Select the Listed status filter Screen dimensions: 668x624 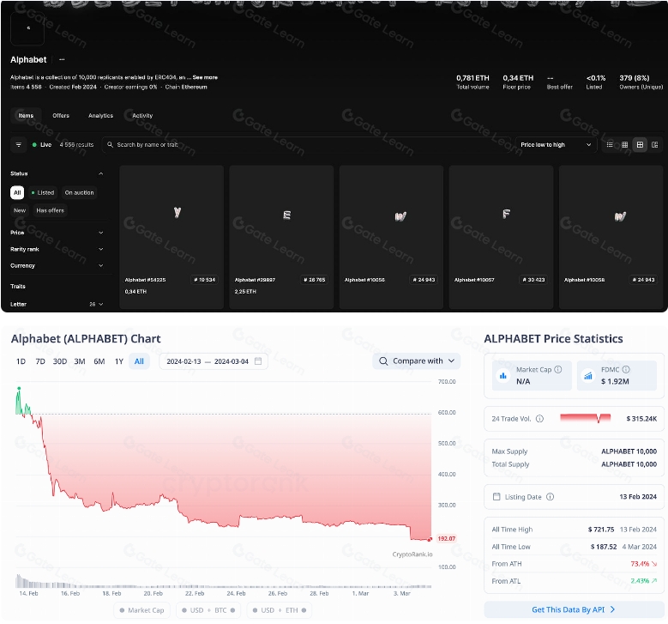[x=43, y=193]
